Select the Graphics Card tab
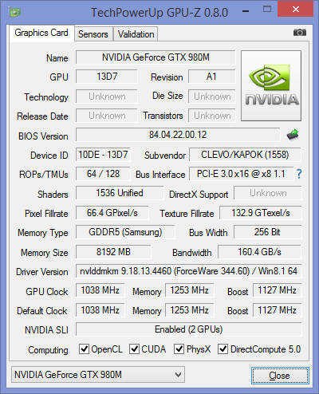This screenshot has height=394, width=319. (41, 33)
